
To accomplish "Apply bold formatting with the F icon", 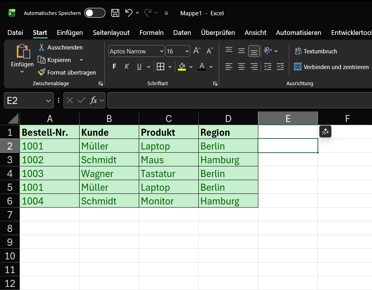I will point(114,66).
